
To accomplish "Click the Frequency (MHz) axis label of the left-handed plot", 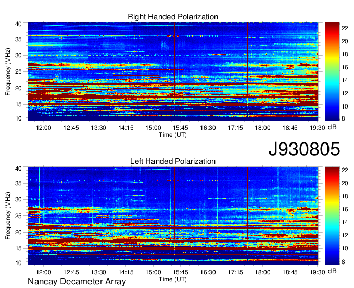I will [8, 216].
